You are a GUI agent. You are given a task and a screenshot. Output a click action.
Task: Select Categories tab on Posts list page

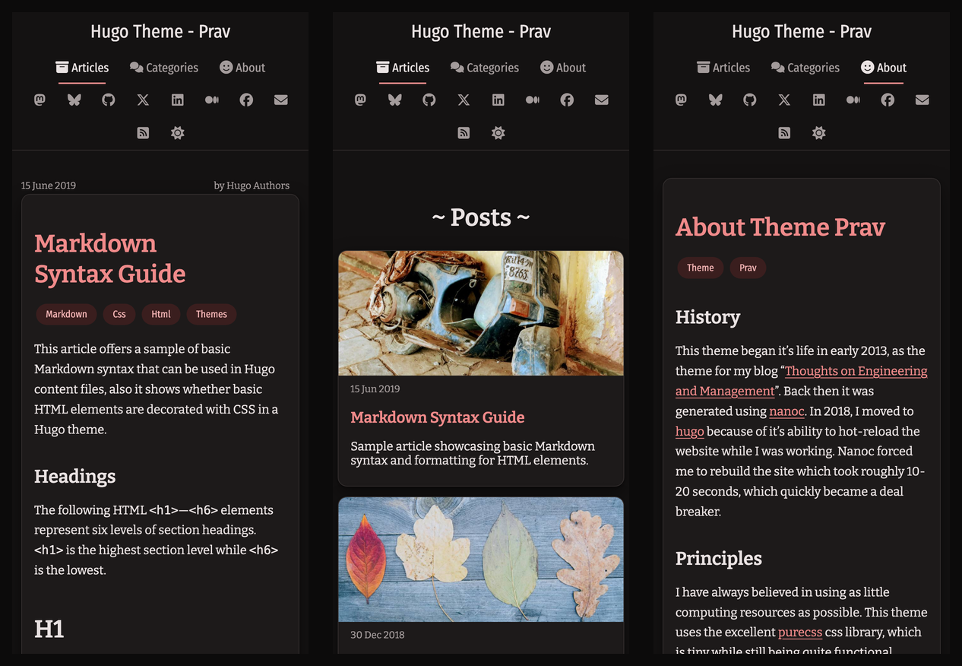pos(485,68)
